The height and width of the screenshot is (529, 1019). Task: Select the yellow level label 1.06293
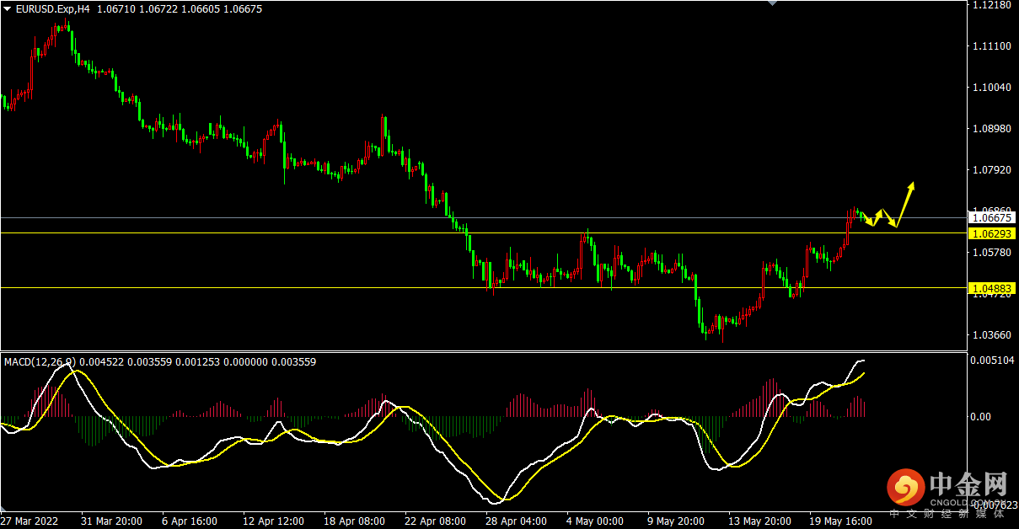[x=993, y=232]
